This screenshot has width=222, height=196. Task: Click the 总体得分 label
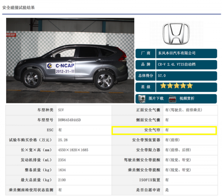146,76
